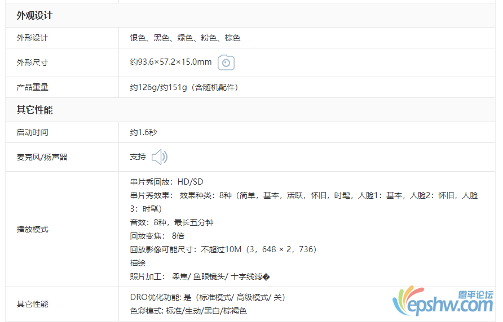Click the camera icon beside dimensions

[x=226, y=62]
